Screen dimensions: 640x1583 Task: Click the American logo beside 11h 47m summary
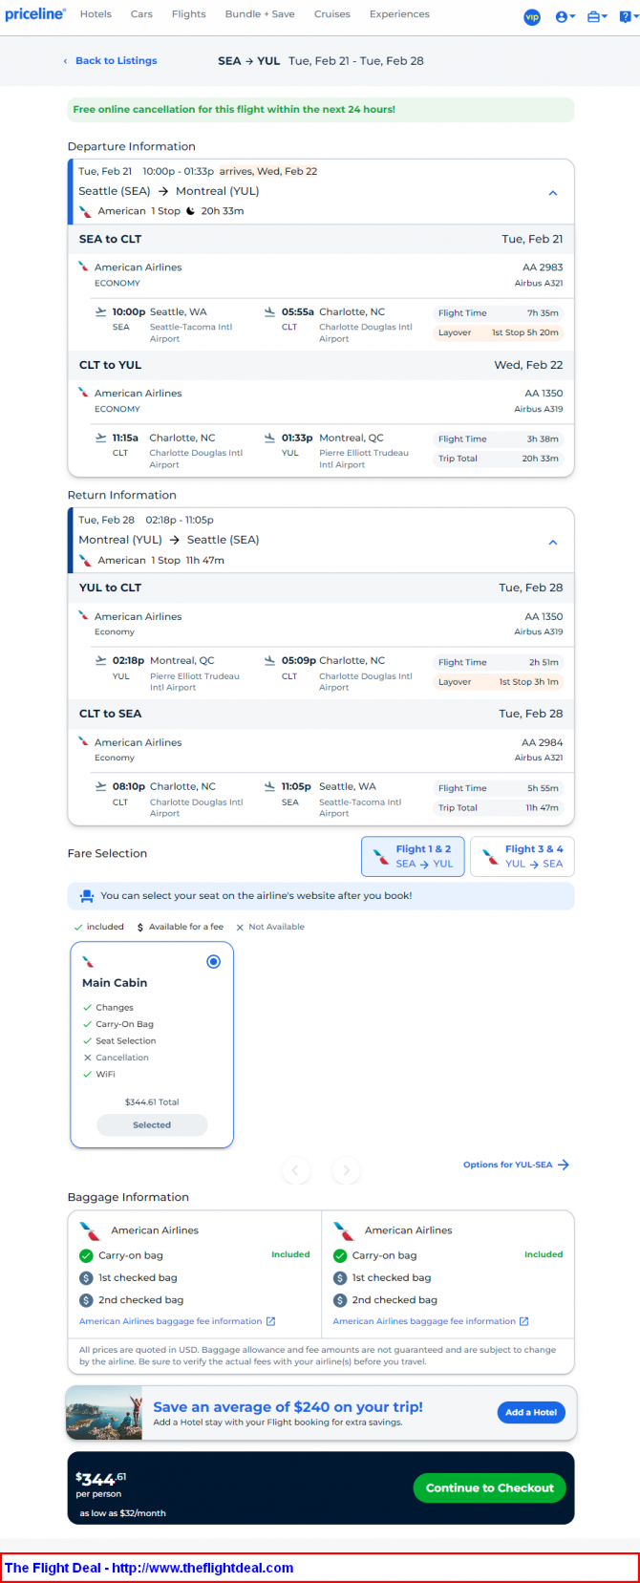coord(85,561)
